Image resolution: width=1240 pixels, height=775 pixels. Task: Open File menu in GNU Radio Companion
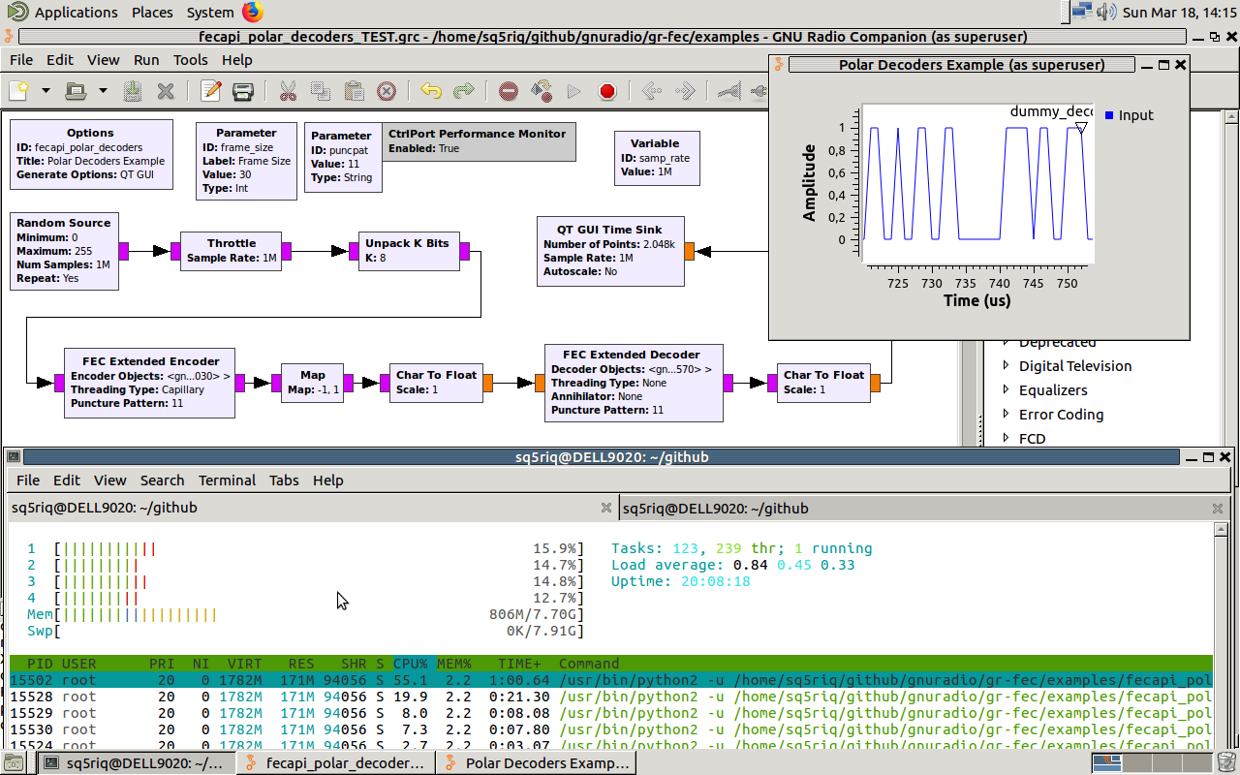[x=21, y=59]
